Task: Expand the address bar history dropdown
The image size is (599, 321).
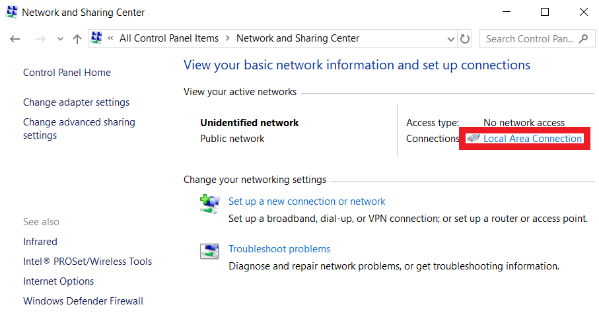Action: click(x=451, y=39)
